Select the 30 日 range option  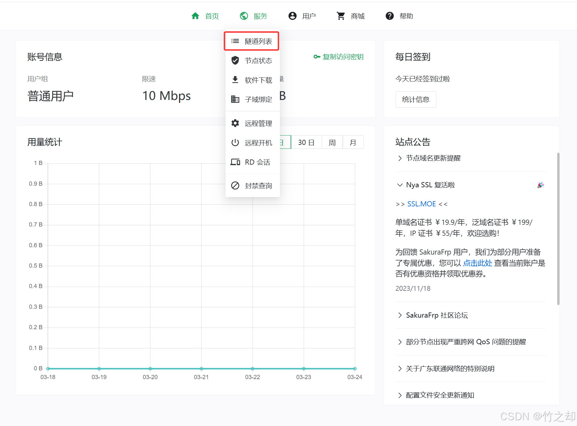(x=306, y=142)
